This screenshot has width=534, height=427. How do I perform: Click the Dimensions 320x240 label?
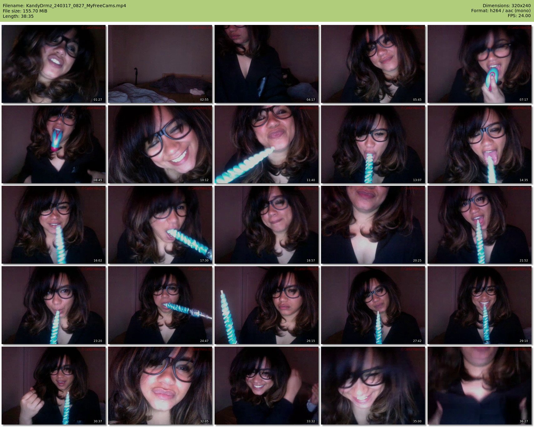(x=507, y=6)
